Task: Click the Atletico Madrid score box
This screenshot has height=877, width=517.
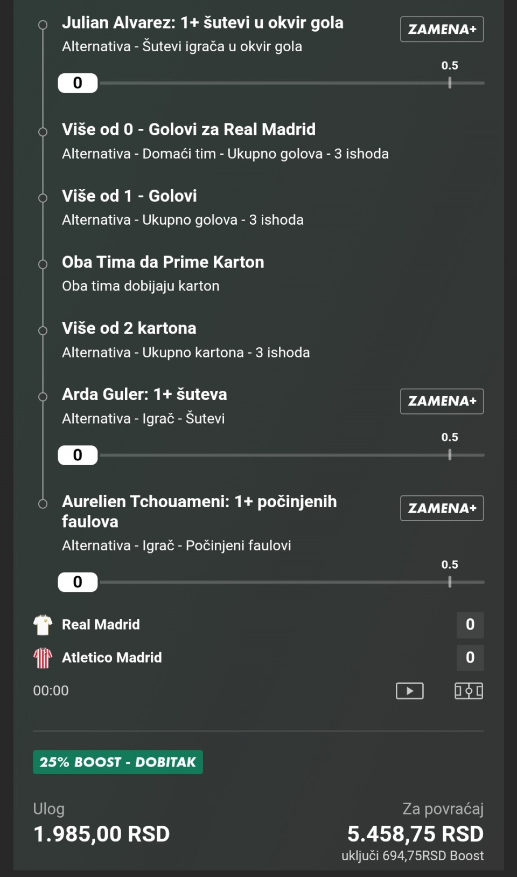Action: point(470,658)
